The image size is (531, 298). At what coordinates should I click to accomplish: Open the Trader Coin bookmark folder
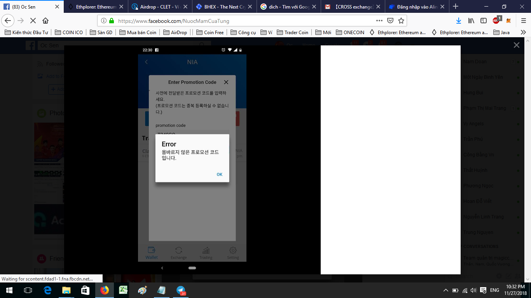pos(292,33)
